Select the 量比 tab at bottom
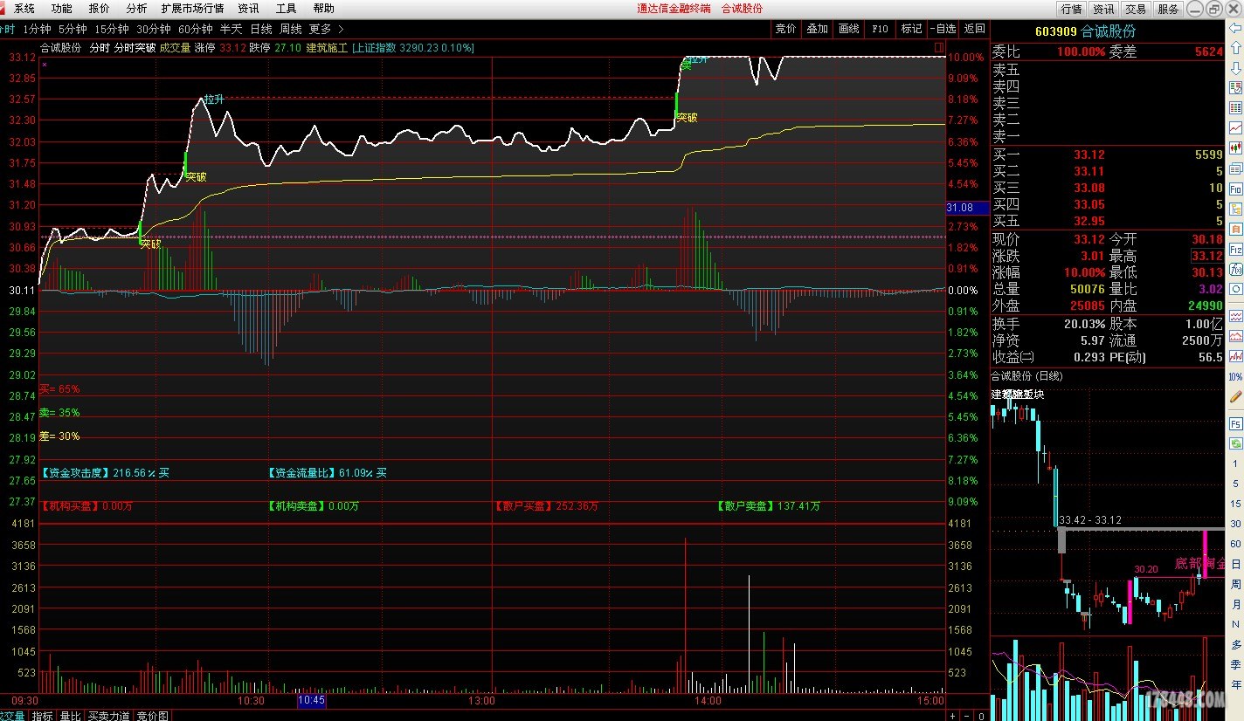 [71, 716]
